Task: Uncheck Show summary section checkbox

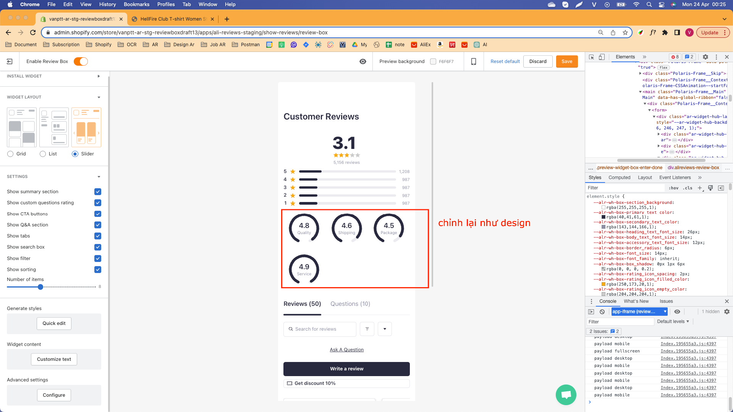Action: [98, 192]
